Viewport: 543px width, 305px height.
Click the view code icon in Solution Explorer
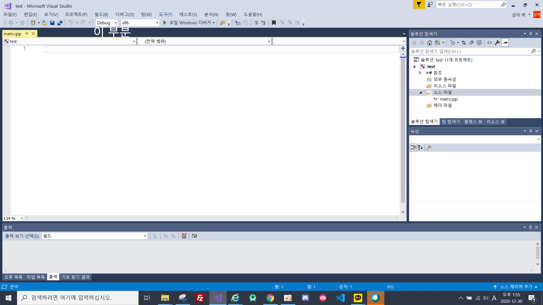pos(489,43)
